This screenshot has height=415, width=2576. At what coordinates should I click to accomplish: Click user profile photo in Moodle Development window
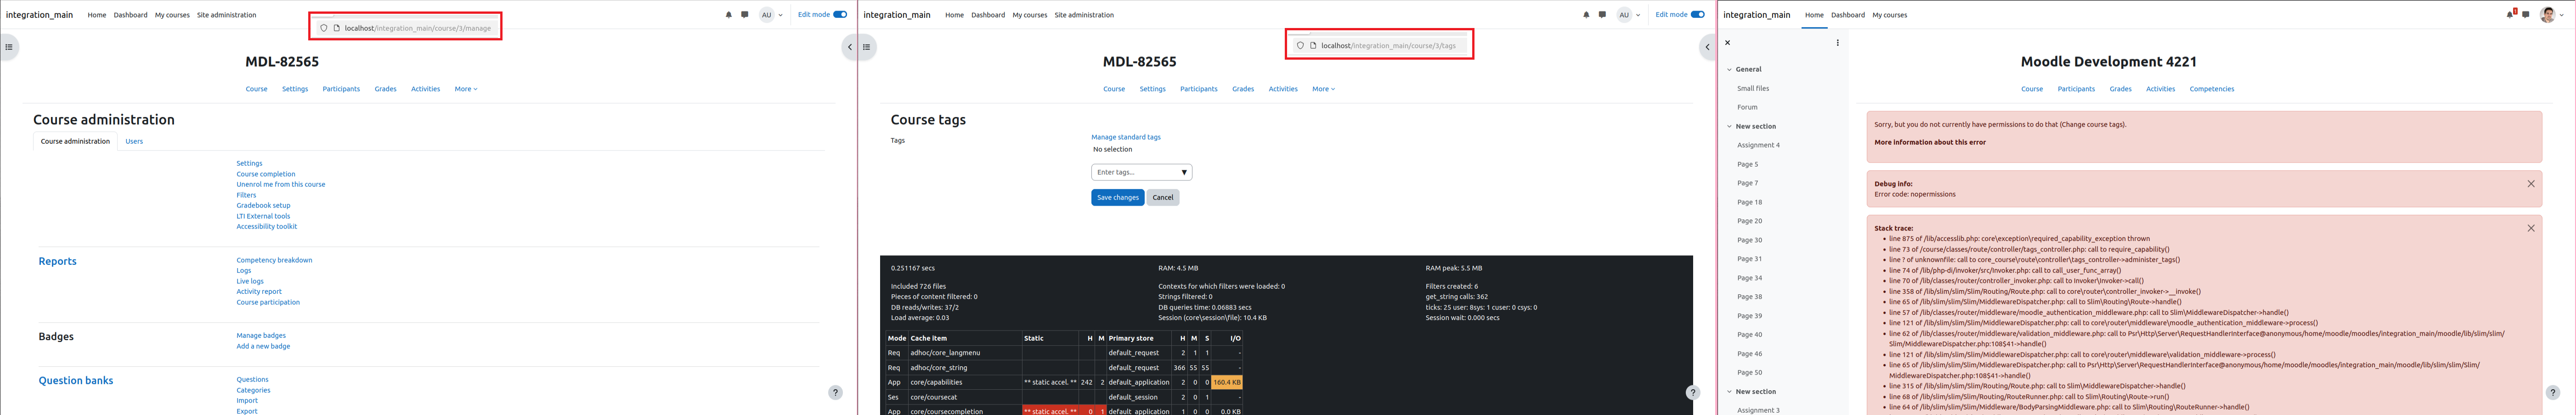(2547, 15)
